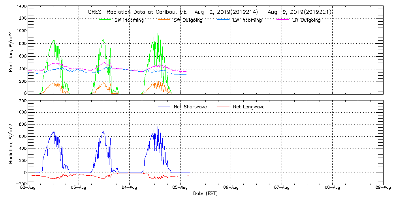The image size is (395, 197).
Task: Click the 04-Aug date tick label
Action: point(130,188)
